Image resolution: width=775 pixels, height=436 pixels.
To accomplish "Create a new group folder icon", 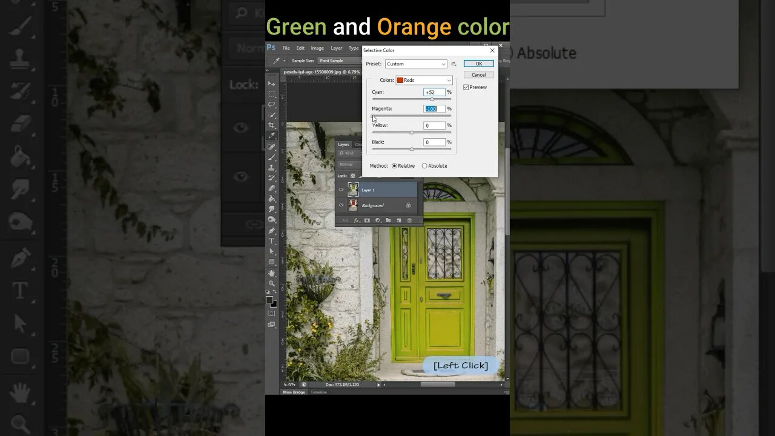I will click(x=388, y=220).
